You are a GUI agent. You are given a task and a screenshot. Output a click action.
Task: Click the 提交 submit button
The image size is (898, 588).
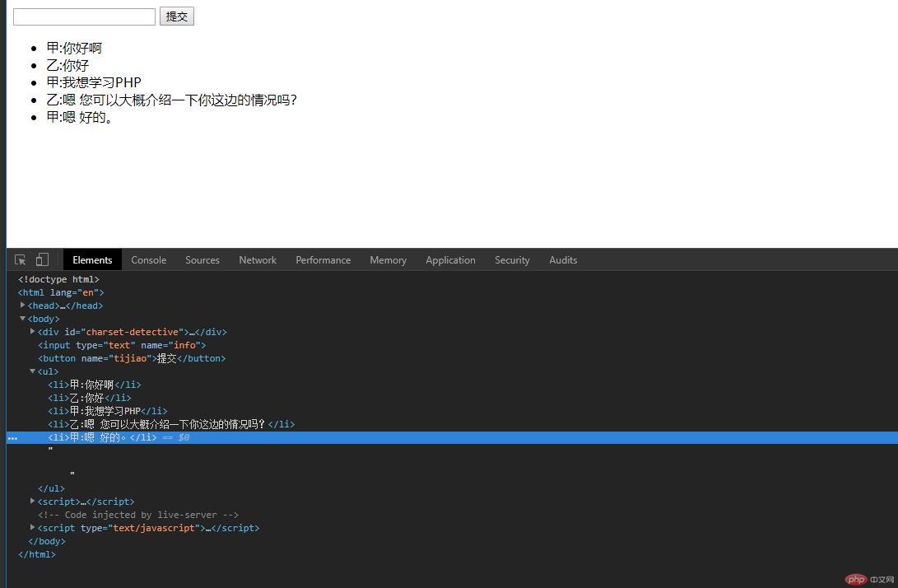(176, 16)
